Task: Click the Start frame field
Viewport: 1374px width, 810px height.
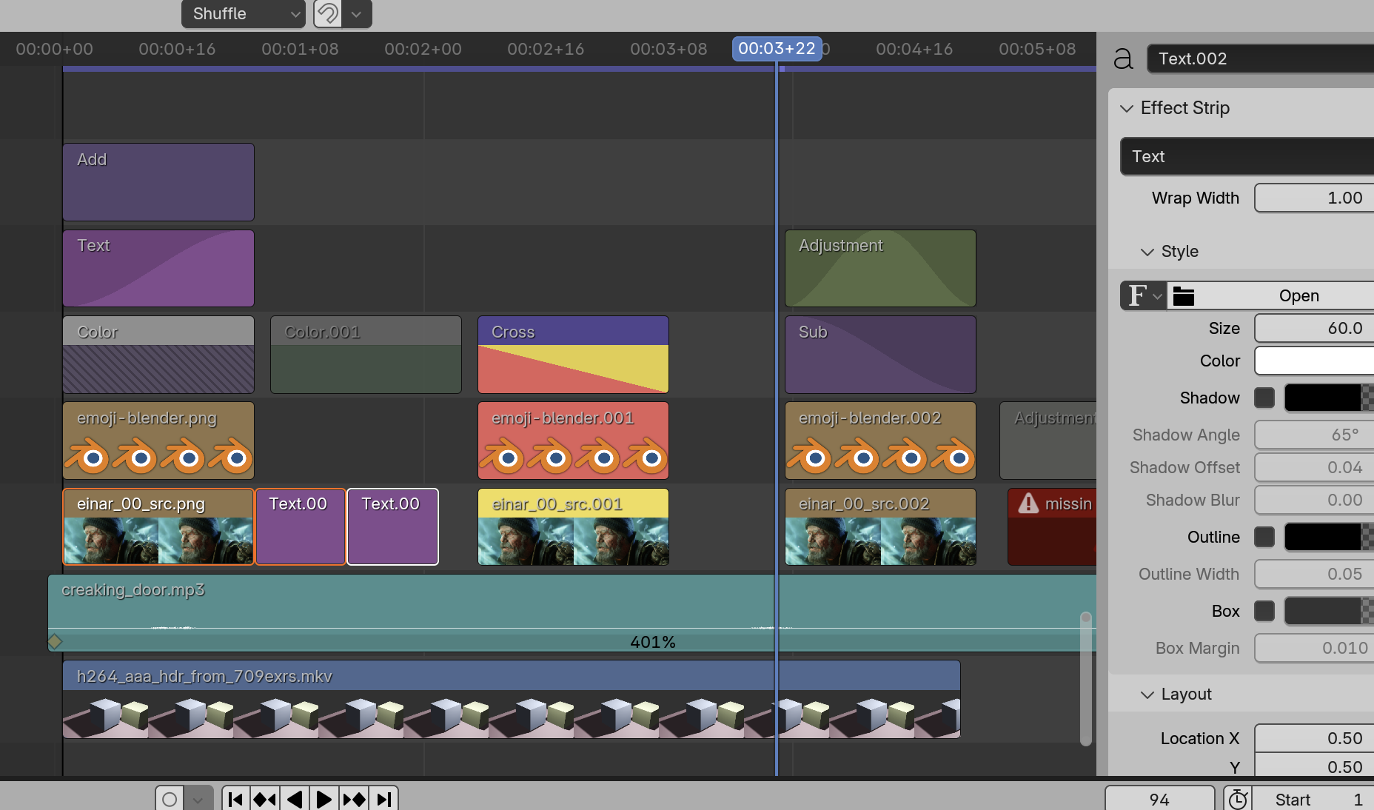Action: click(x=1313, y=799)
